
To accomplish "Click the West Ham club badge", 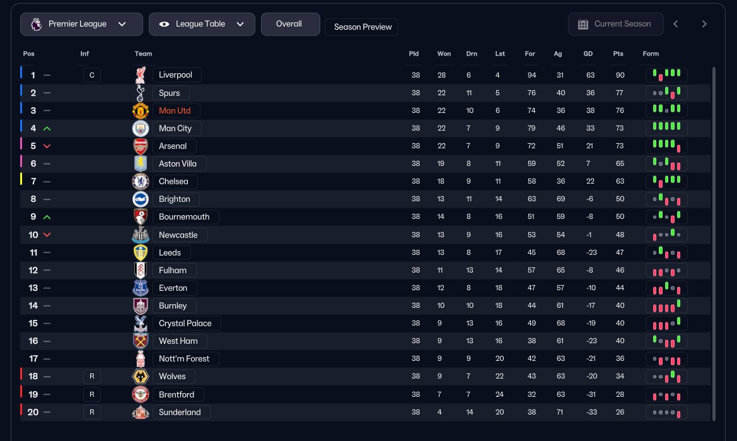I will (x=140, y=341).
